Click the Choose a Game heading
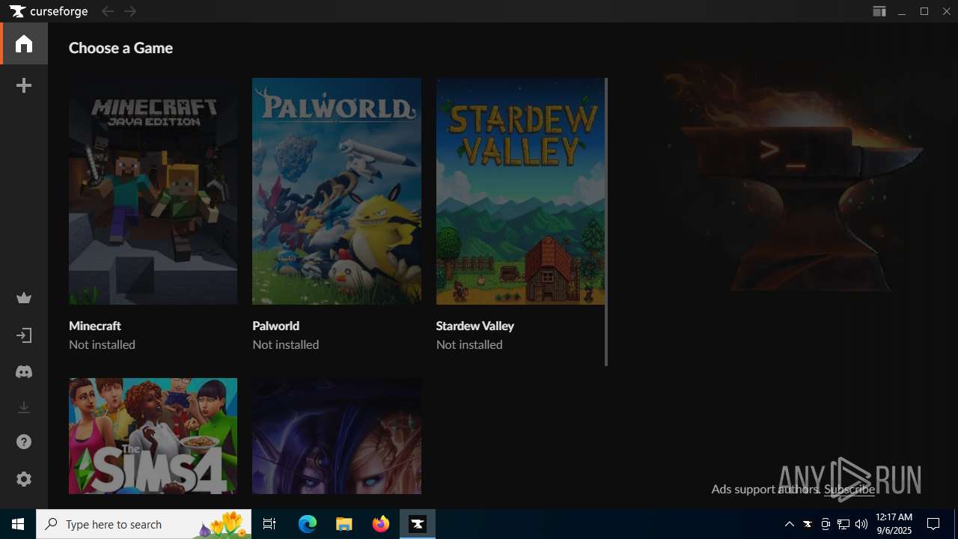Screen dimensions: 958x539 (120, 48)
